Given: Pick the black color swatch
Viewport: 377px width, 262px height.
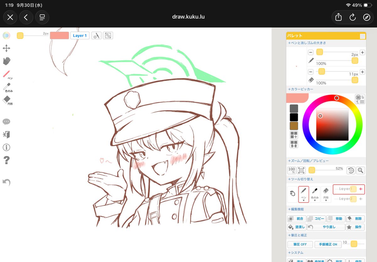Looking at the screenshot, I should click(x=294, y=117).
